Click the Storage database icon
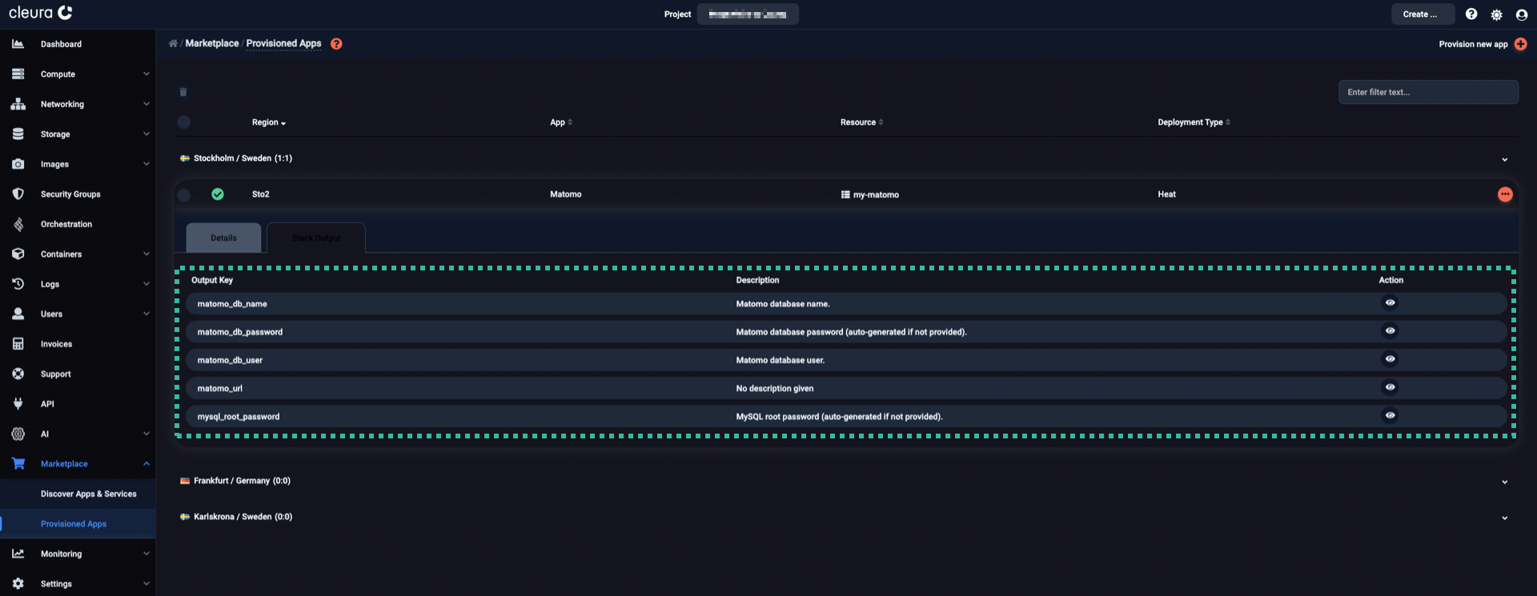This screenshot has width=1537, height=596. [18, 134]
